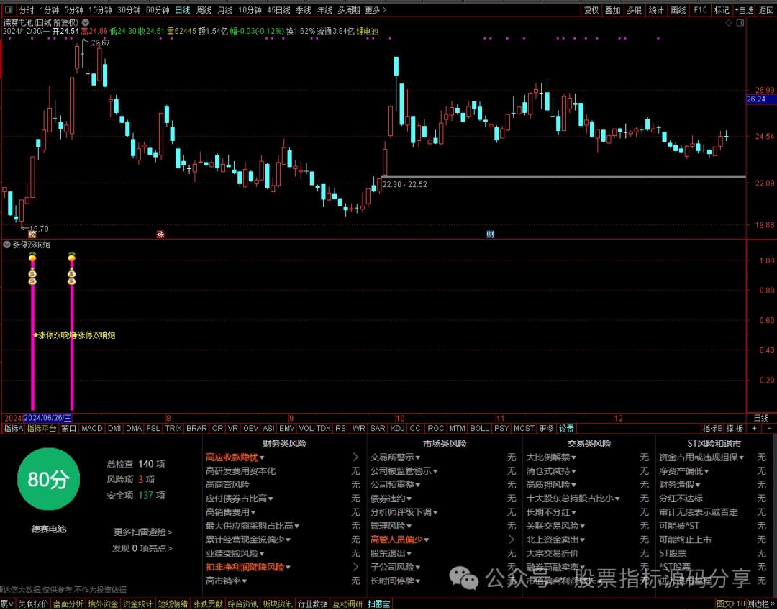Click 更多 in indicator bar
The height and width of the screenshot is (610, 777).
click(547, 428)
